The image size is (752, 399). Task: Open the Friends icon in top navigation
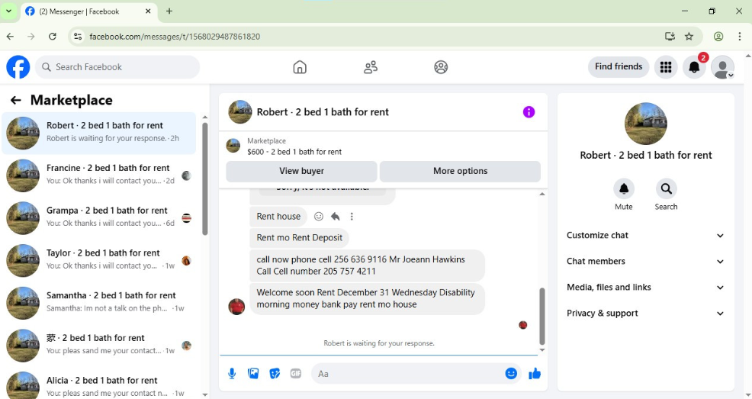point(370,67)
